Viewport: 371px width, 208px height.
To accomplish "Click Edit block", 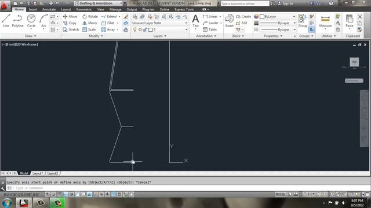I will (x=242, y=23).
